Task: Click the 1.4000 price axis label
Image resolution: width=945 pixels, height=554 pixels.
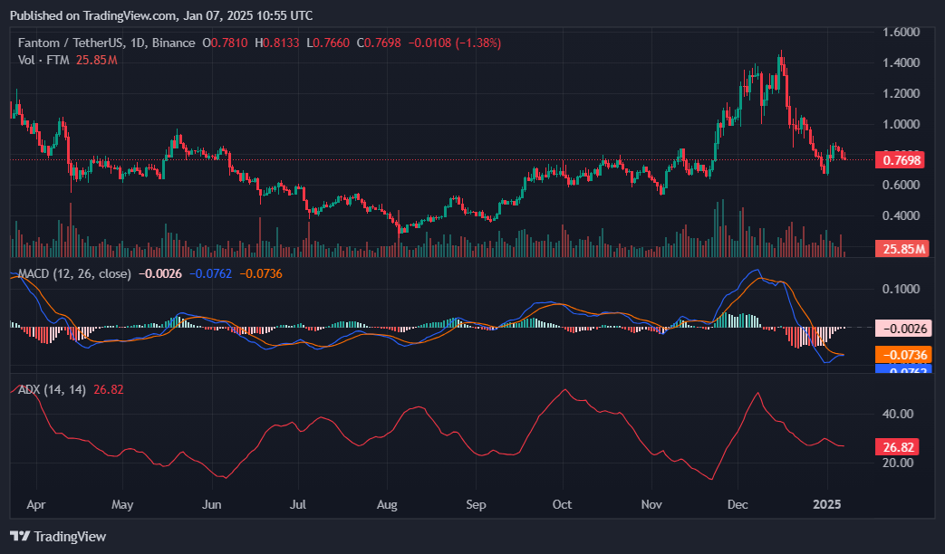Action: 901,62
